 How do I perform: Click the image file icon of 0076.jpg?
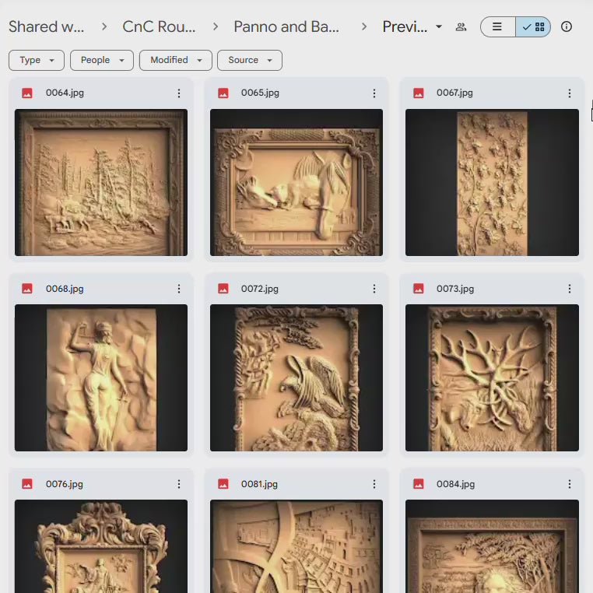point(27,484)
